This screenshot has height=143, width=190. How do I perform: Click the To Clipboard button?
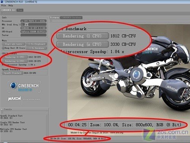[x=36, y=44]
